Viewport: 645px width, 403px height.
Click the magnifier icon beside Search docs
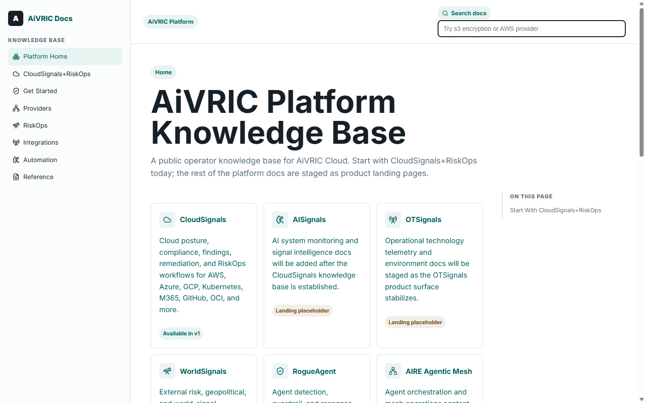tap(445, 13)
